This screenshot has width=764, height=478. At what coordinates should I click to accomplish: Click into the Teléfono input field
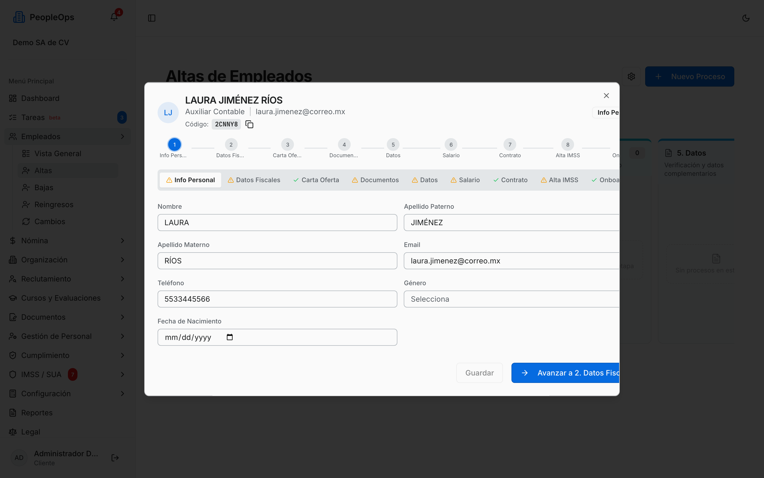[277, 299]
